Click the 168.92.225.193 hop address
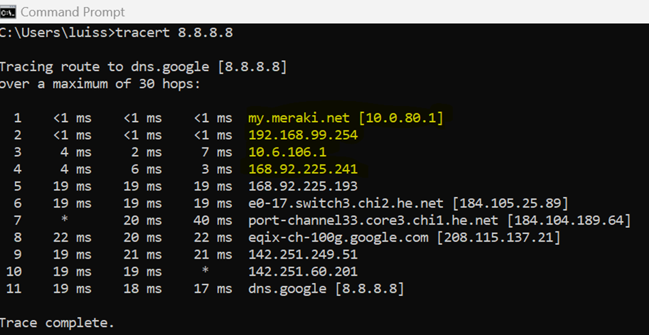 point(303,186)
